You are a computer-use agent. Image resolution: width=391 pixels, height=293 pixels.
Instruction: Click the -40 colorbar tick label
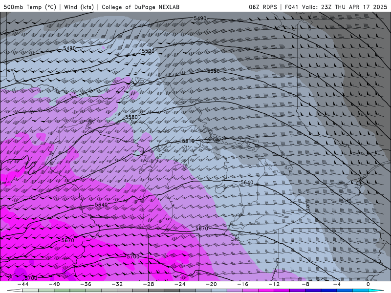pyautogui.click(x=54, y=284)
